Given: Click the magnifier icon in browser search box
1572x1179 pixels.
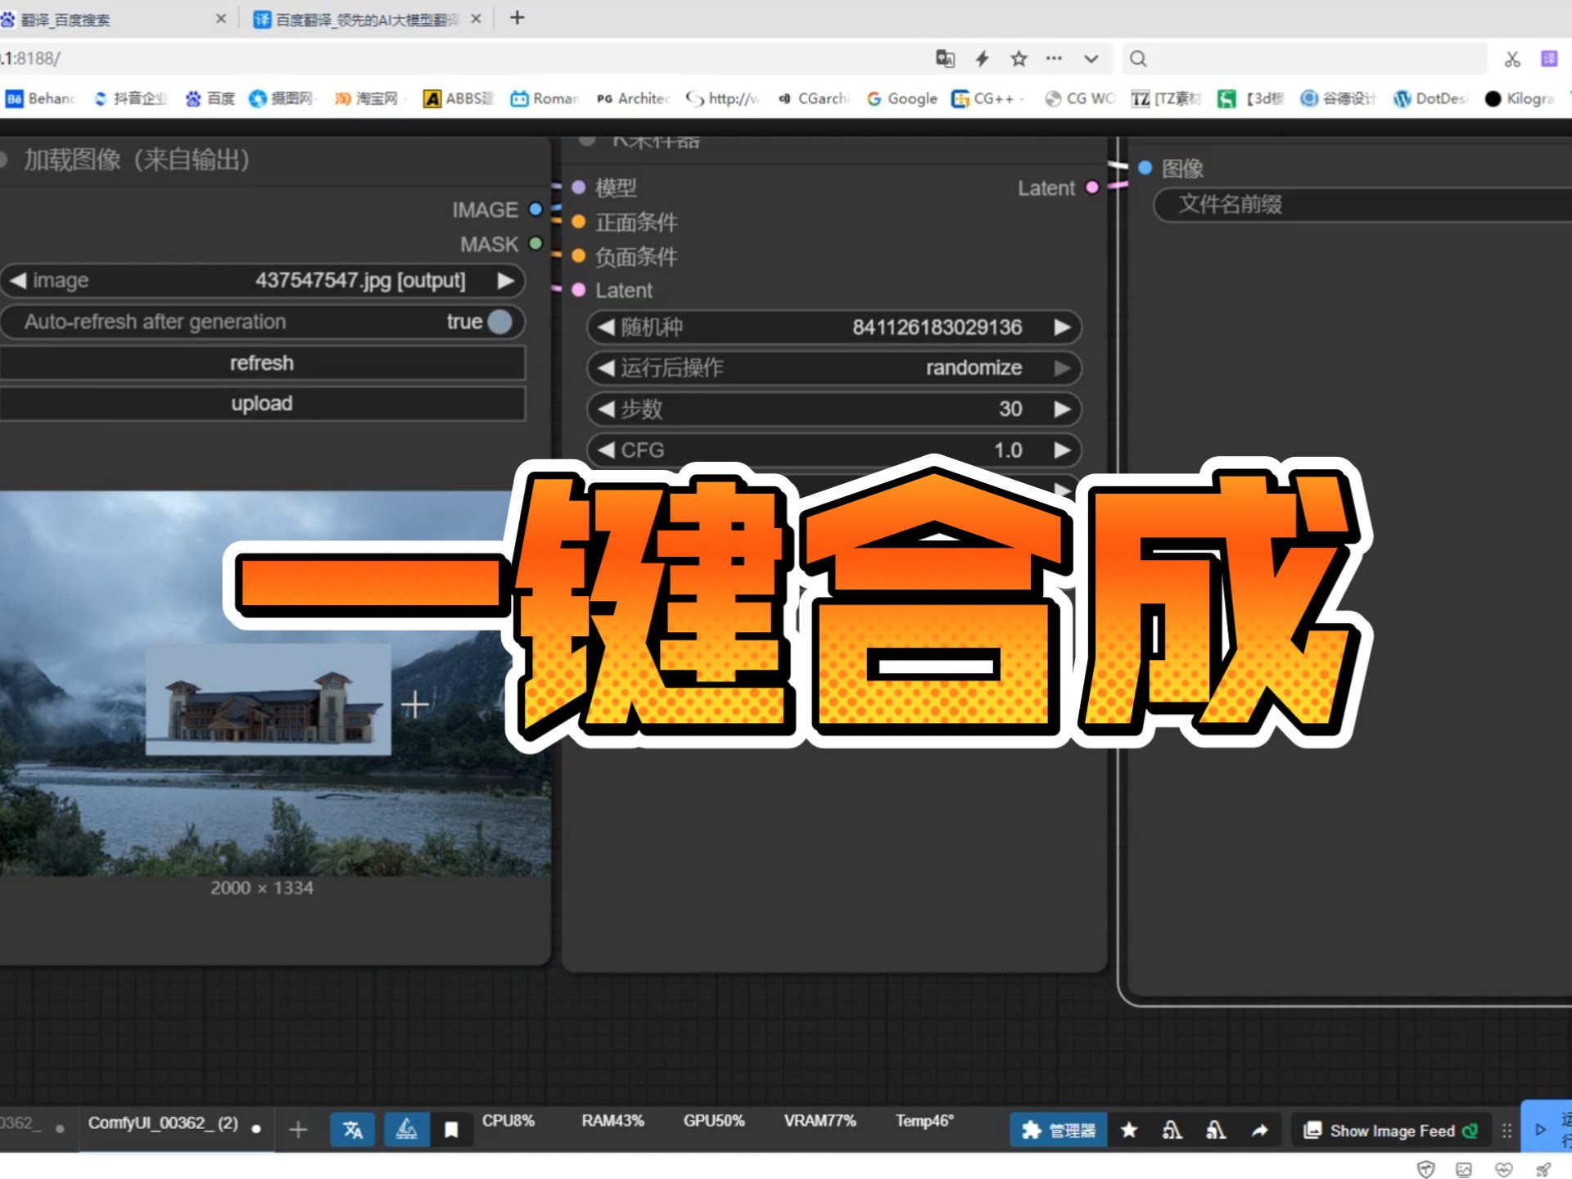Looking at the screenshot, I should 1138,59.
